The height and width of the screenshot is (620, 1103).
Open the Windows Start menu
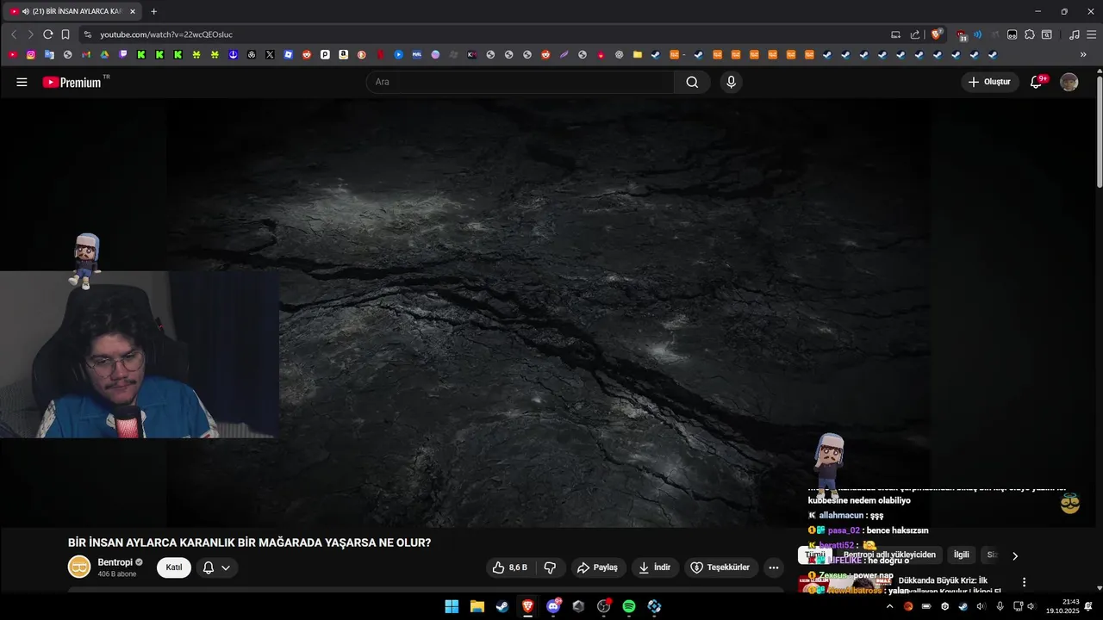(x=452, y=606)
